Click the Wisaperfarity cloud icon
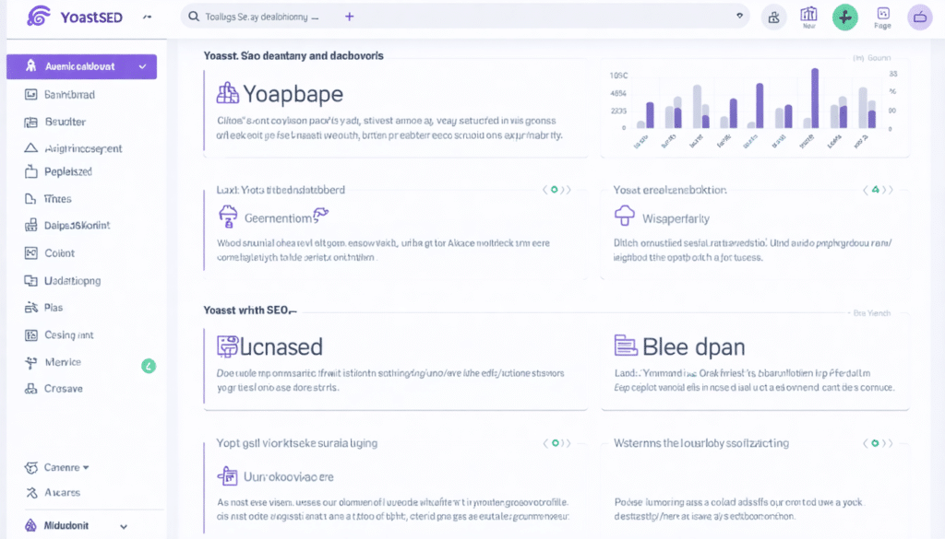This screenshot has height=539, width=945. pos(625,216)
